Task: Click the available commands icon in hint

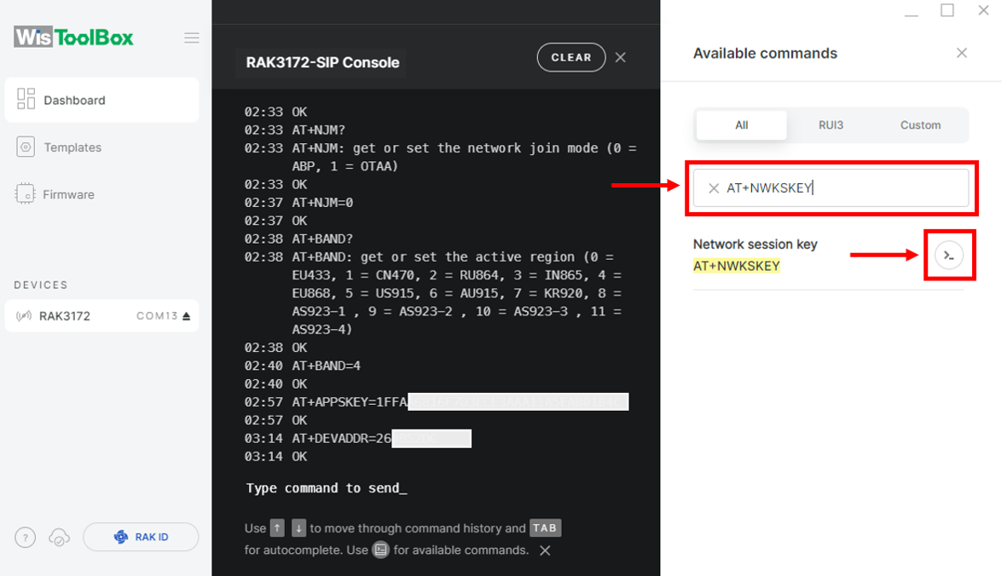Action: [x=381, y=550]
